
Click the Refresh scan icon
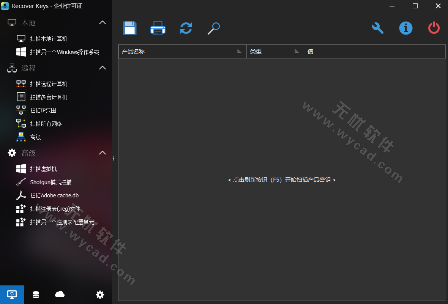pos(186,28)
